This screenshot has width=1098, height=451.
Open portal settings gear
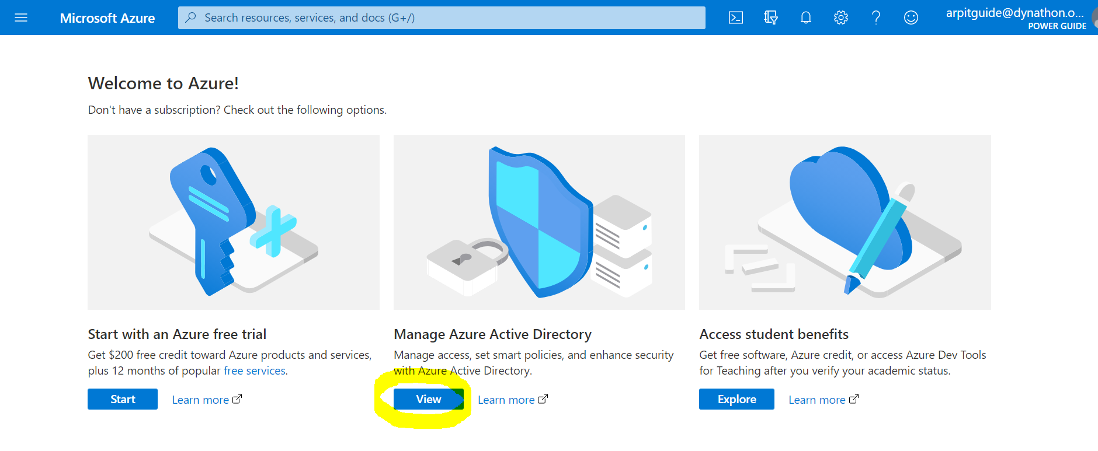(841, 18)
